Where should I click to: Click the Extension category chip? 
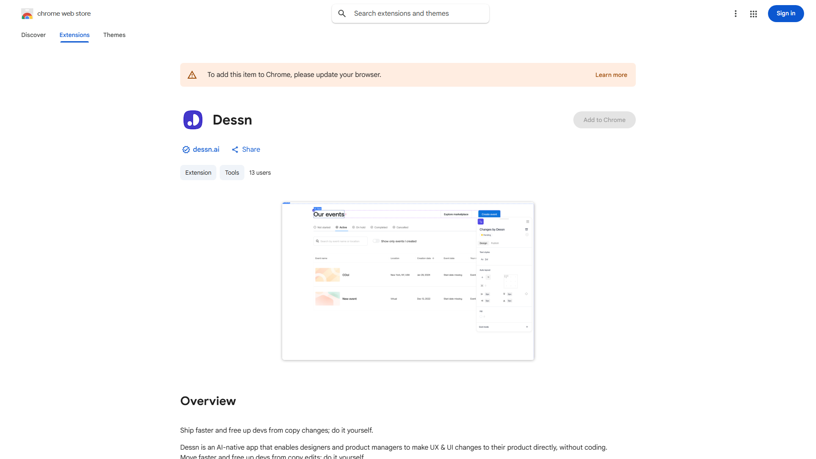[x=198, y=173]
